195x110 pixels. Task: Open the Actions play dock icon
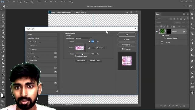192,18
